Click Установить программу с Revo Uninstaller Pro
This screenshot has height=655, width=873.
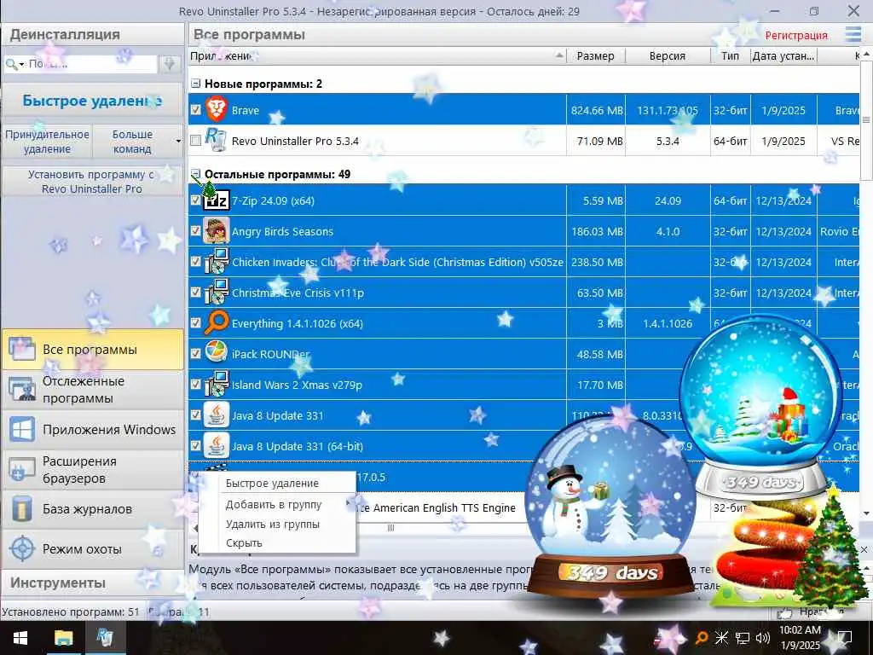(x=92, y=182)
